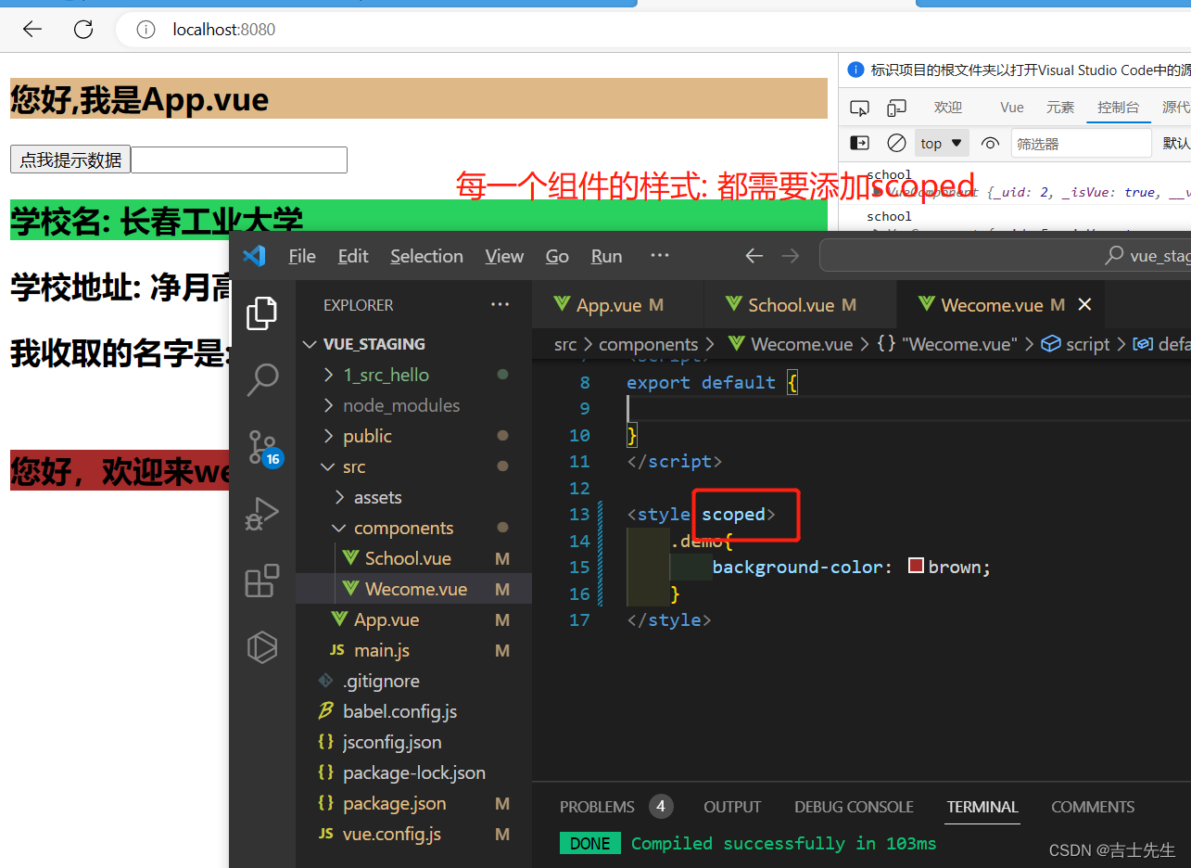Switch to the DEBUG CONSOLE tab

pos(854,807)
